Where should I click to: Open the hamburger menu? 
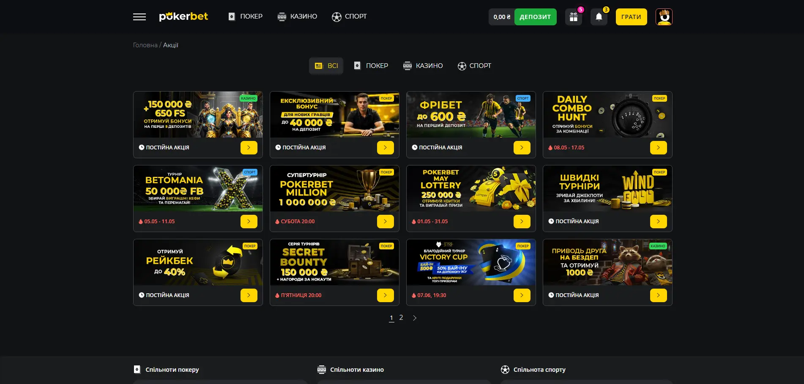pos(139,17)
